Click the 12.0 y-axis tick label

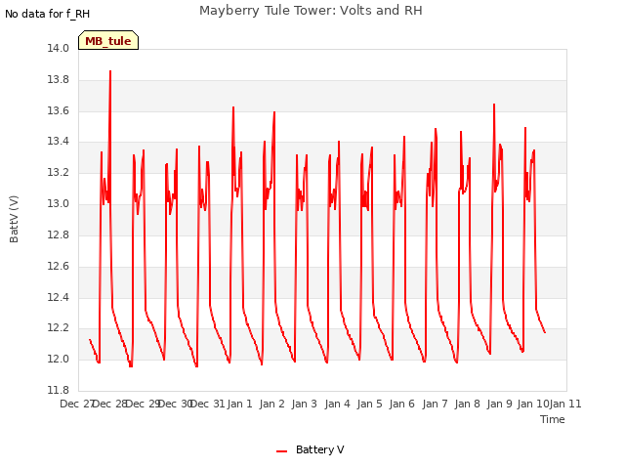click(x=58, y=359)
